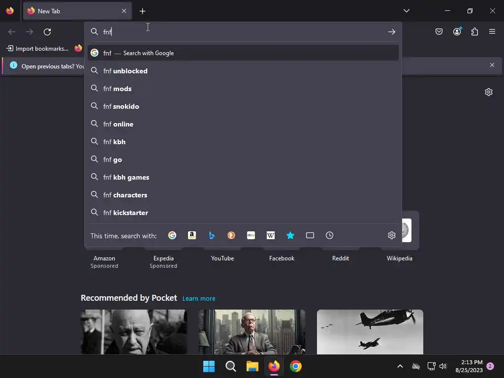Click Learn more about Pocket
504x378 pixels.
199,299
